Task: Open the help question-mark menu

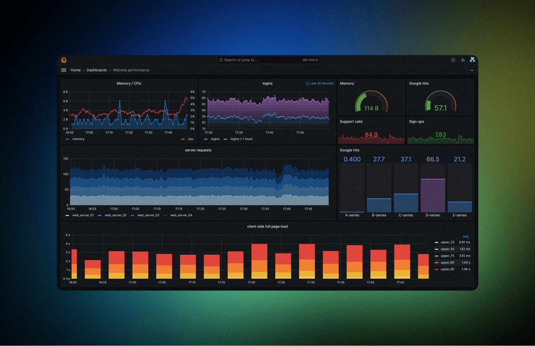Action: pos(453,60)
